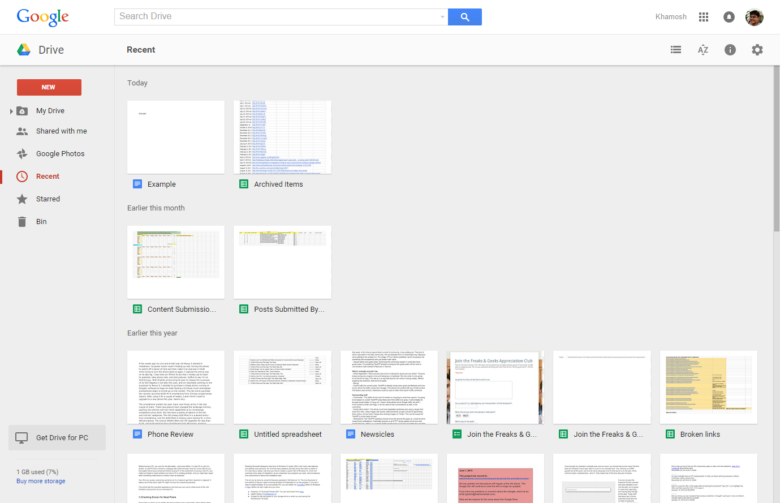Open Shared with me
The width and height of the screenshot is (780, 503).
(x=62, y=131)
